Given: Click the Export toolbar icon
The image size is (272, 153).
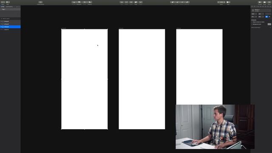Looking at the screenshot, I should click(269, 2).
